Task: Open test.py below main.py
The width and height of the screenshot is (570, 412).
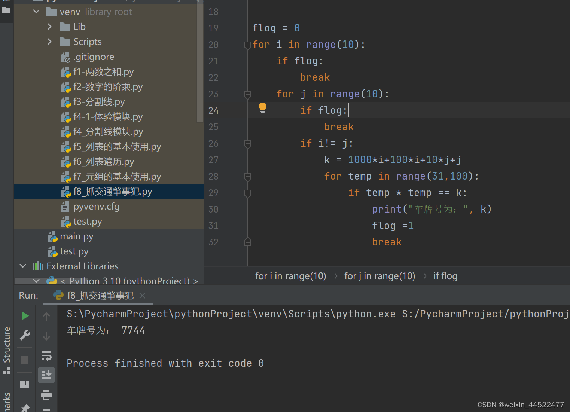Action: pos(74,251)
